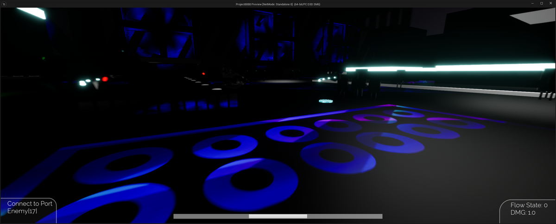This screenshot has width=556, height=224.
Task: Click the 'Flow State: 0' HUD label
Action: [529, 205]
